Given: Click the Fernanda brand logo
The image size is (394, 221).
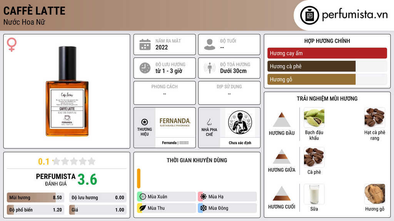Looking at the screenshot, I should [175, 122].
